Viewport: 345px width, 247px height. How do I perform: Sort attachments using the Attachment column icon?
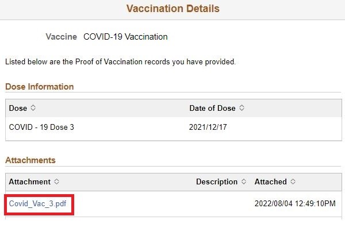[x=56, y=182]
